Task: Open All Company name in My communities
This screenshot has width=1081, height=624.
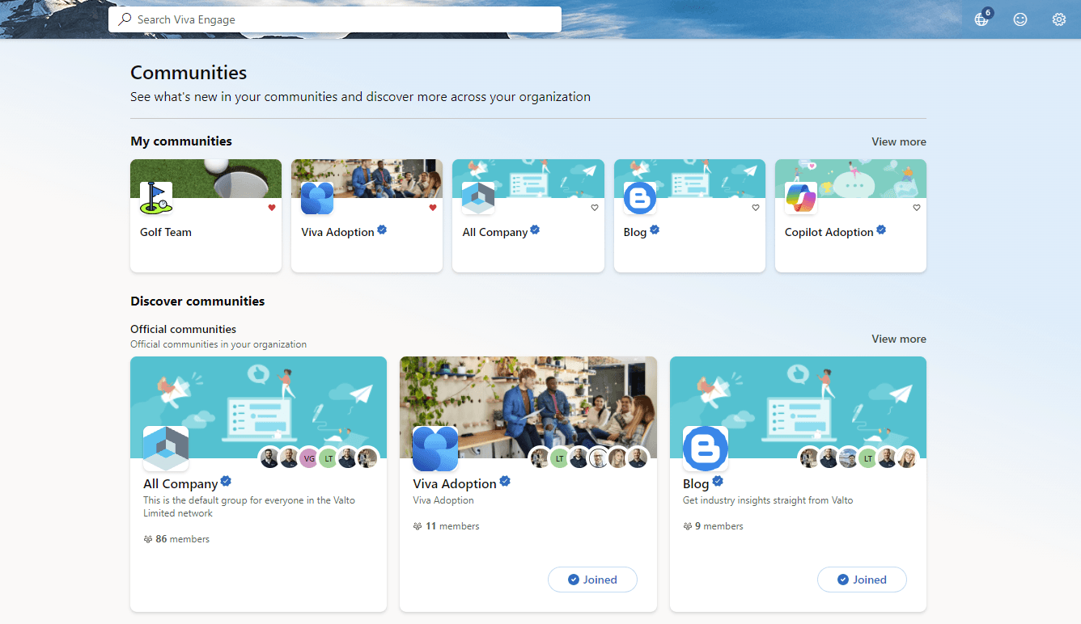Action: [495, 232]
